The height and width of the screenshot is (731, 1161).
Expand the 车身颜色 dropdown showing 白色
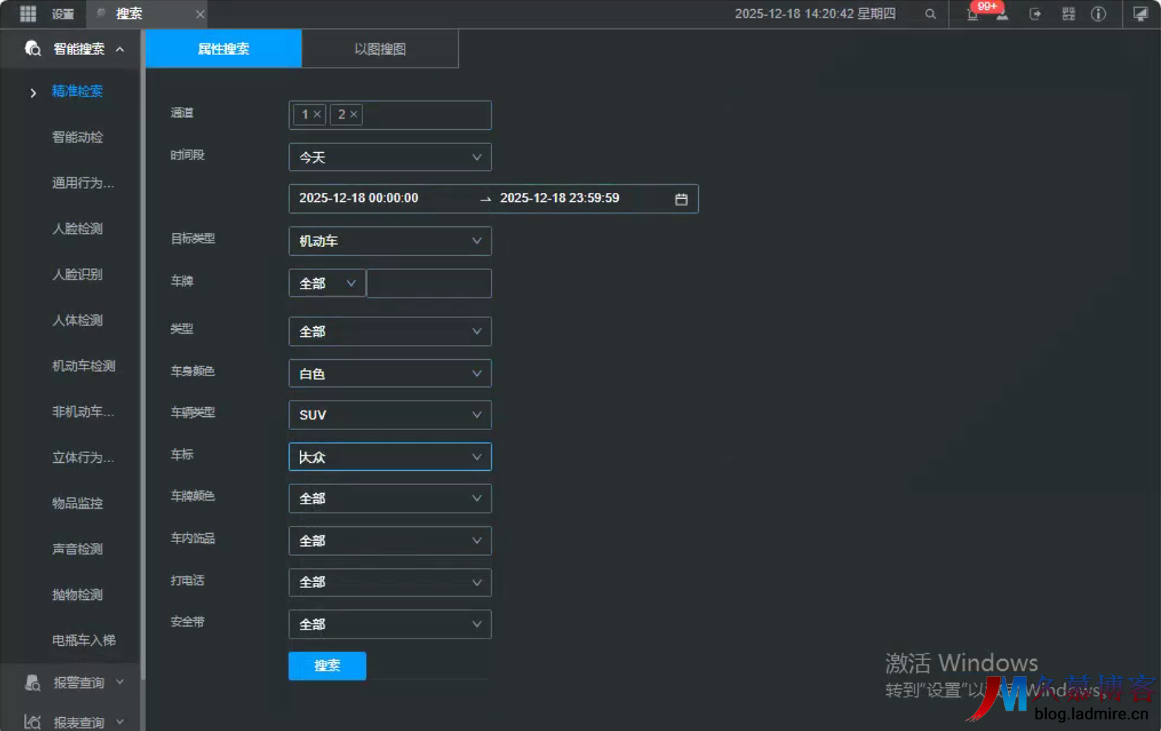(x=389, y=374)
